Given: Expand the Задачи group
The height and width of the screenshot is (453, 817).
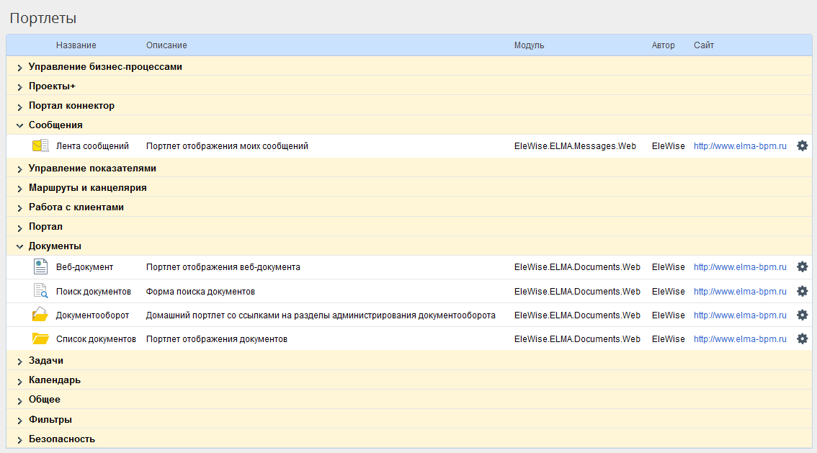Looking at the screenshot, I should [20, 361].
